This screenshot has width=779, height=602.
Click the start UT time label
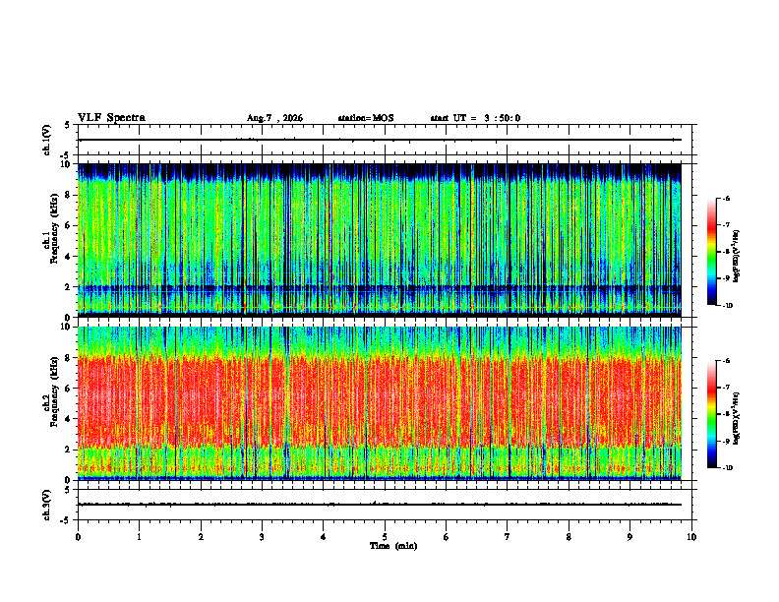[x=475, y=118]
